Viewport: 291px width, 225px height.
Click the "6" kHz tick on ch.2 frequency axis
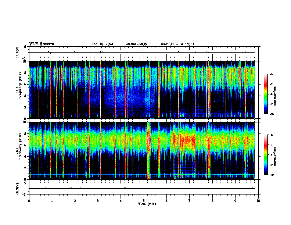tap(26, 145)
